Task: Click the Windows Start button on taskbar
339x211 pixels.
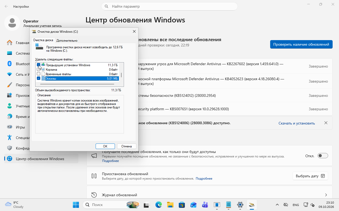Action: pyautogui.click(x=76, y=205)
